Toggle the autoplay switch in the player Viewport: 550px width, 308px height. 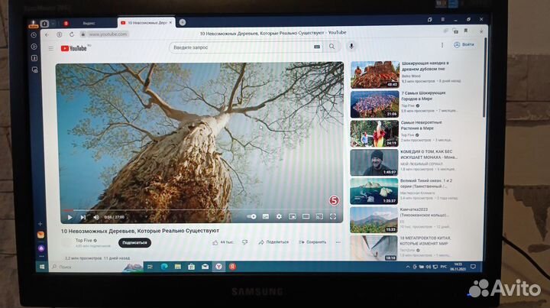[x=251, y=217]
